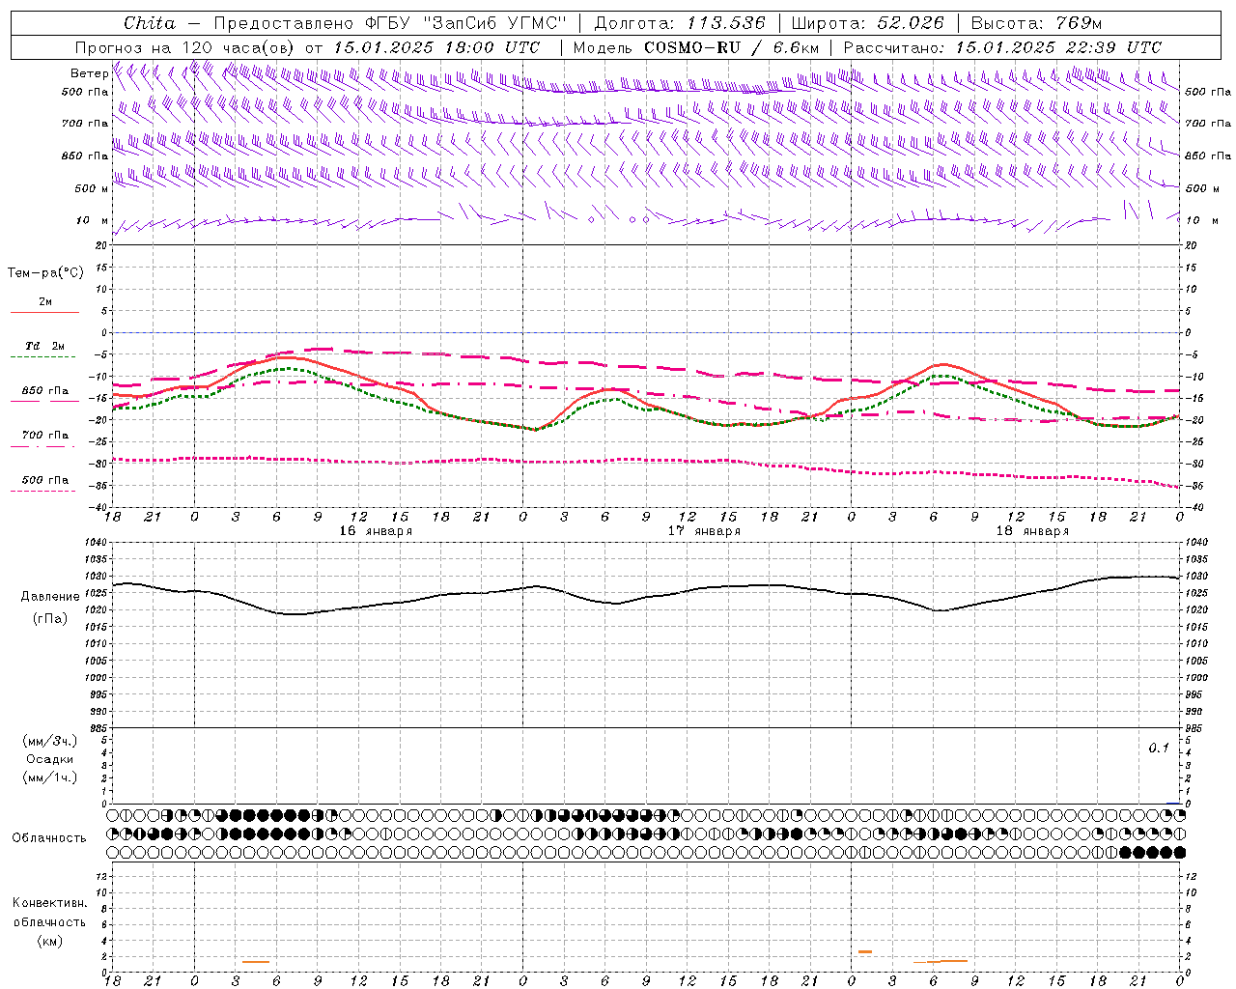Click the "(мм/3ч.)" precipitation unit label
The image size is (1236, 989).
click(50, 741)
